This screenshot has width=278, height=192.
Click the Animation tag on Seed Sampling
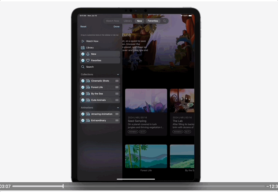click(133, 132)
